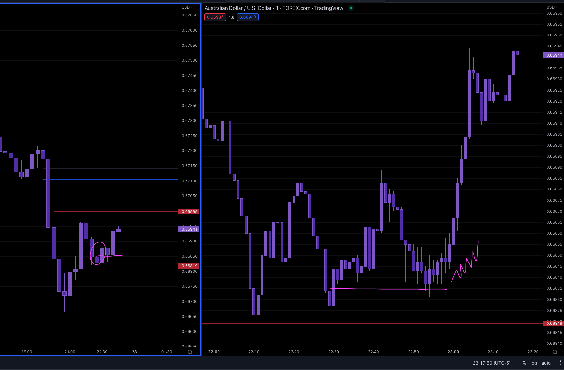Select the red 0.66999 price label in left pane
The image size is (564, 370).
189,212
